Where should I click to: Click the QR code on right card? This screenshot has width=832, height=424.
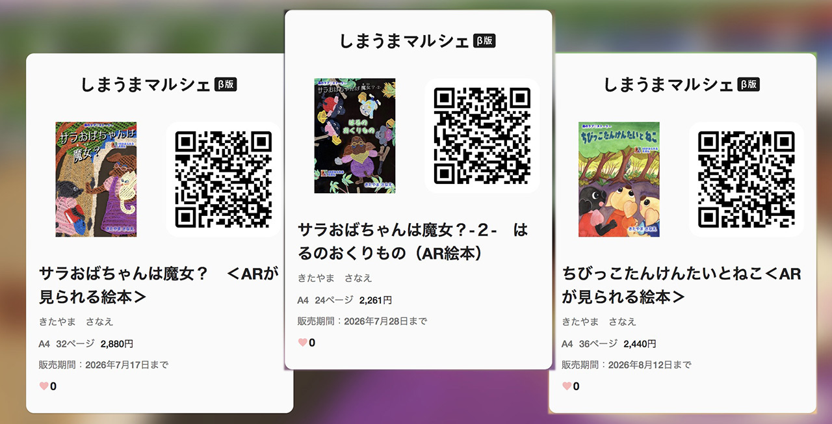pos(746,179)
